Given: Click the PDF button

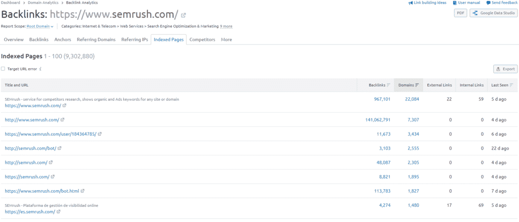Looking at the screenshot, I should pyautogui.click(x=460, y=13).
